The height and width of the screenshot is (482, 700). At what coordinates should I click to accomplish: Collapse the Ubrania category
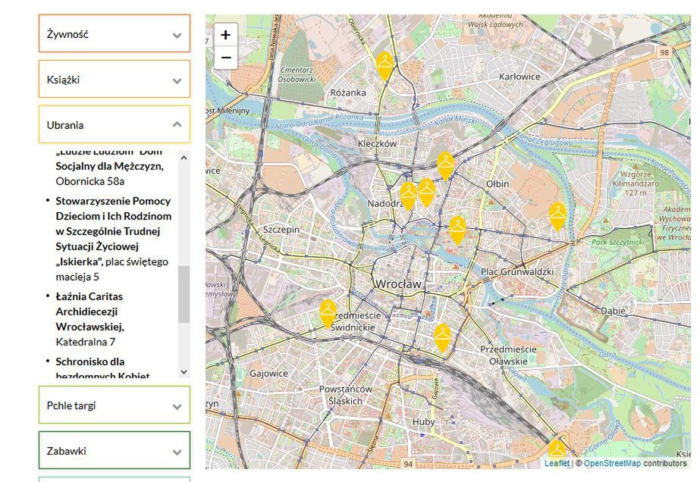click(115, 125)
